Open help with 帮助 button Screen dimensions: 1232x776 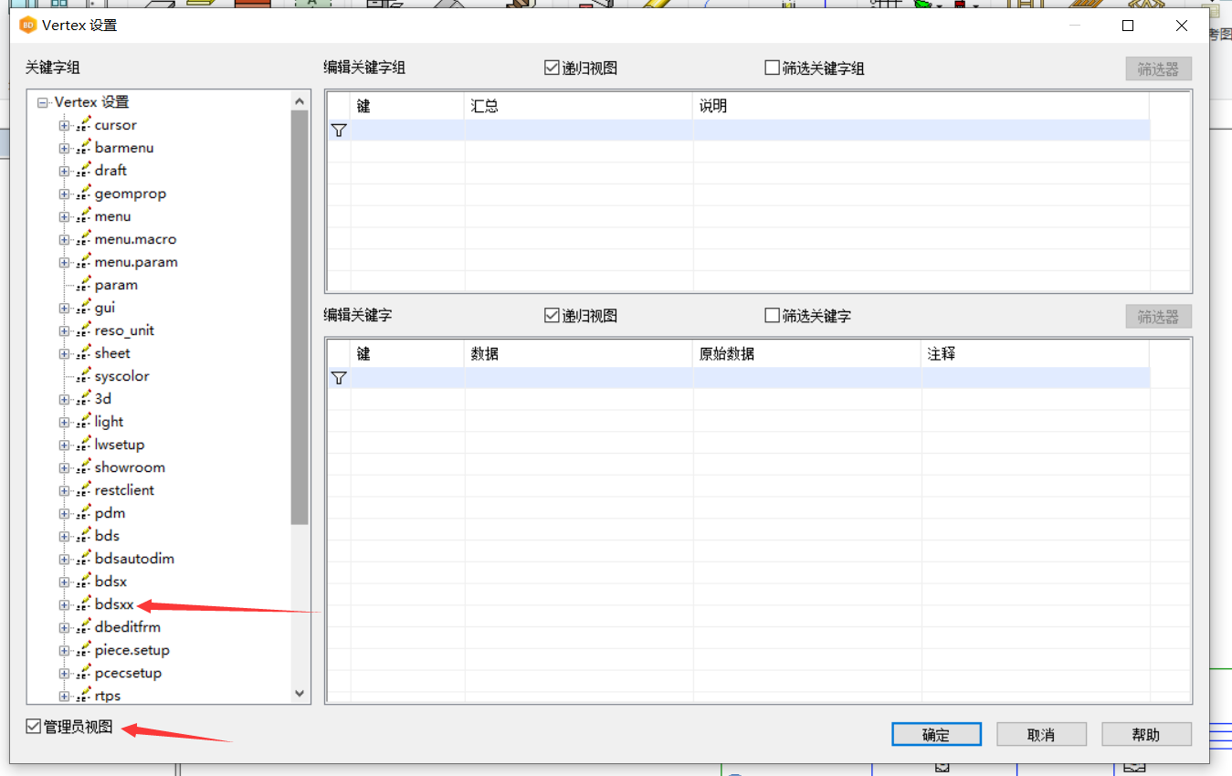click(x=1146, y=735)
